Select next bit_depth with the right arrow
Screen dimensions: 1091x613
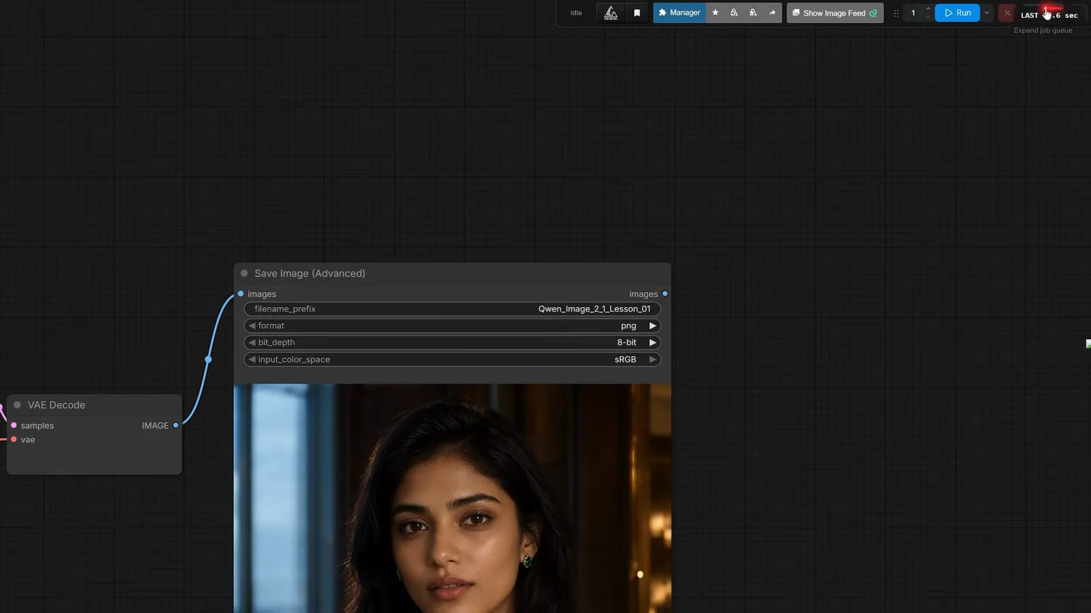pyautogui.click(x=653, y=343)
